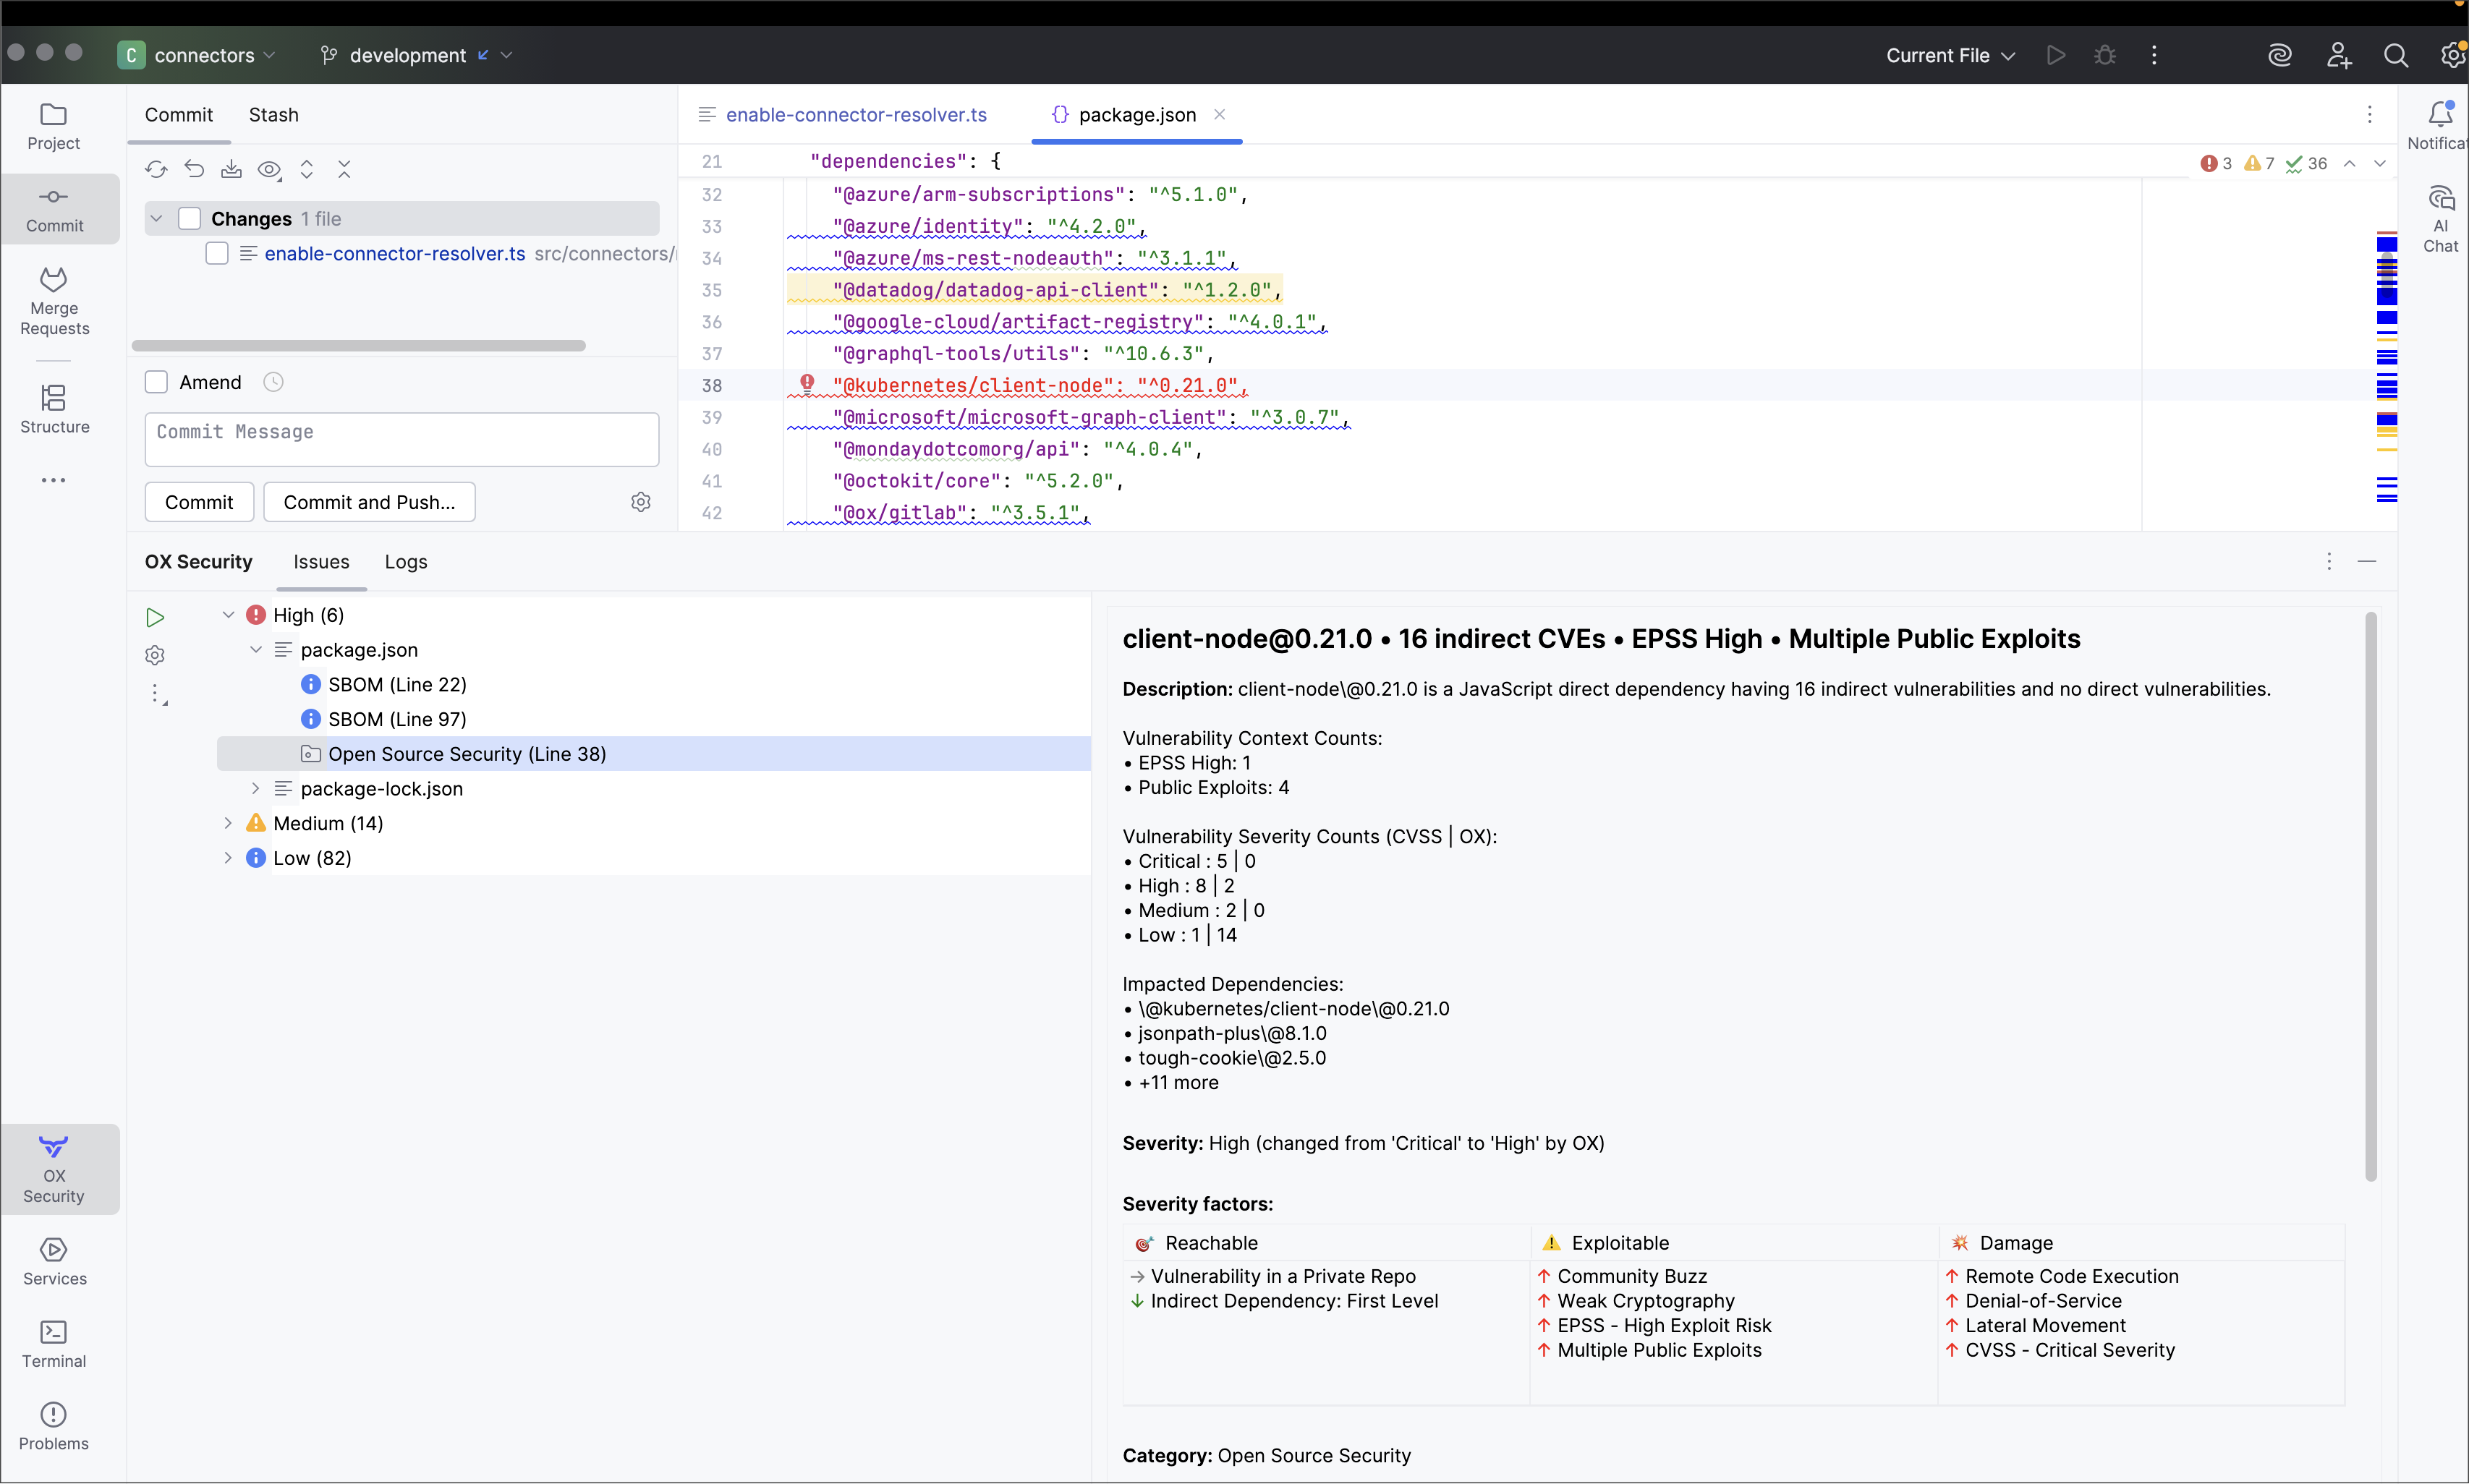The width and height of the screenshot is (2469, 1484).
Task: Click the horizontal scrollbar under Changes list
Action: point(358,345)
